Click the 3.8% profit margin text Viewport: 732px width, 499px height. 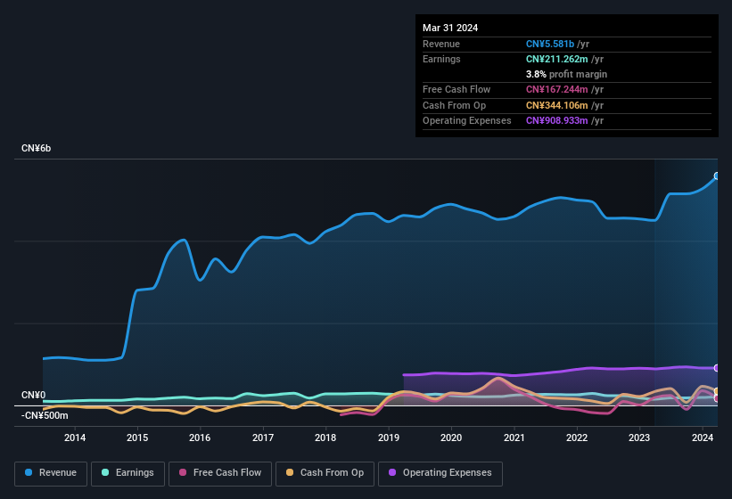566,74
